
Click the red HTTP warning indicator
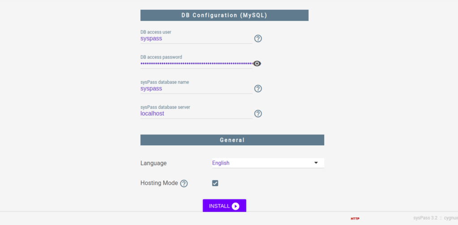click(x=355, y=219)
